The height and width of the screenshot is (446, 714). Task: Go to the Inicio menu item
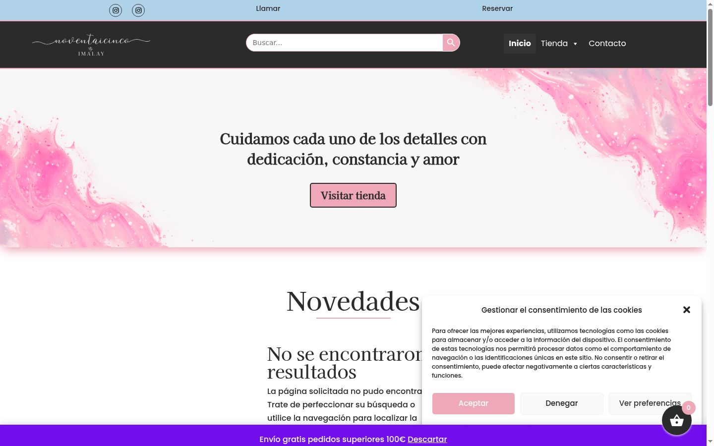(x=520, y=44)
